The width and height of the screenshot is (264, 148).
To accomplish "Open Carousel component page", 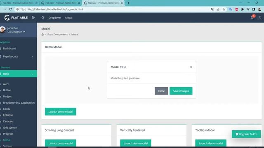I will [8, 121].
